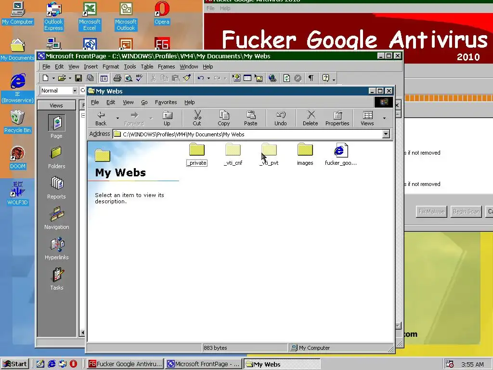Open the Go menu in My Webs
493x370 pixels.
click(x=144, y=102)
